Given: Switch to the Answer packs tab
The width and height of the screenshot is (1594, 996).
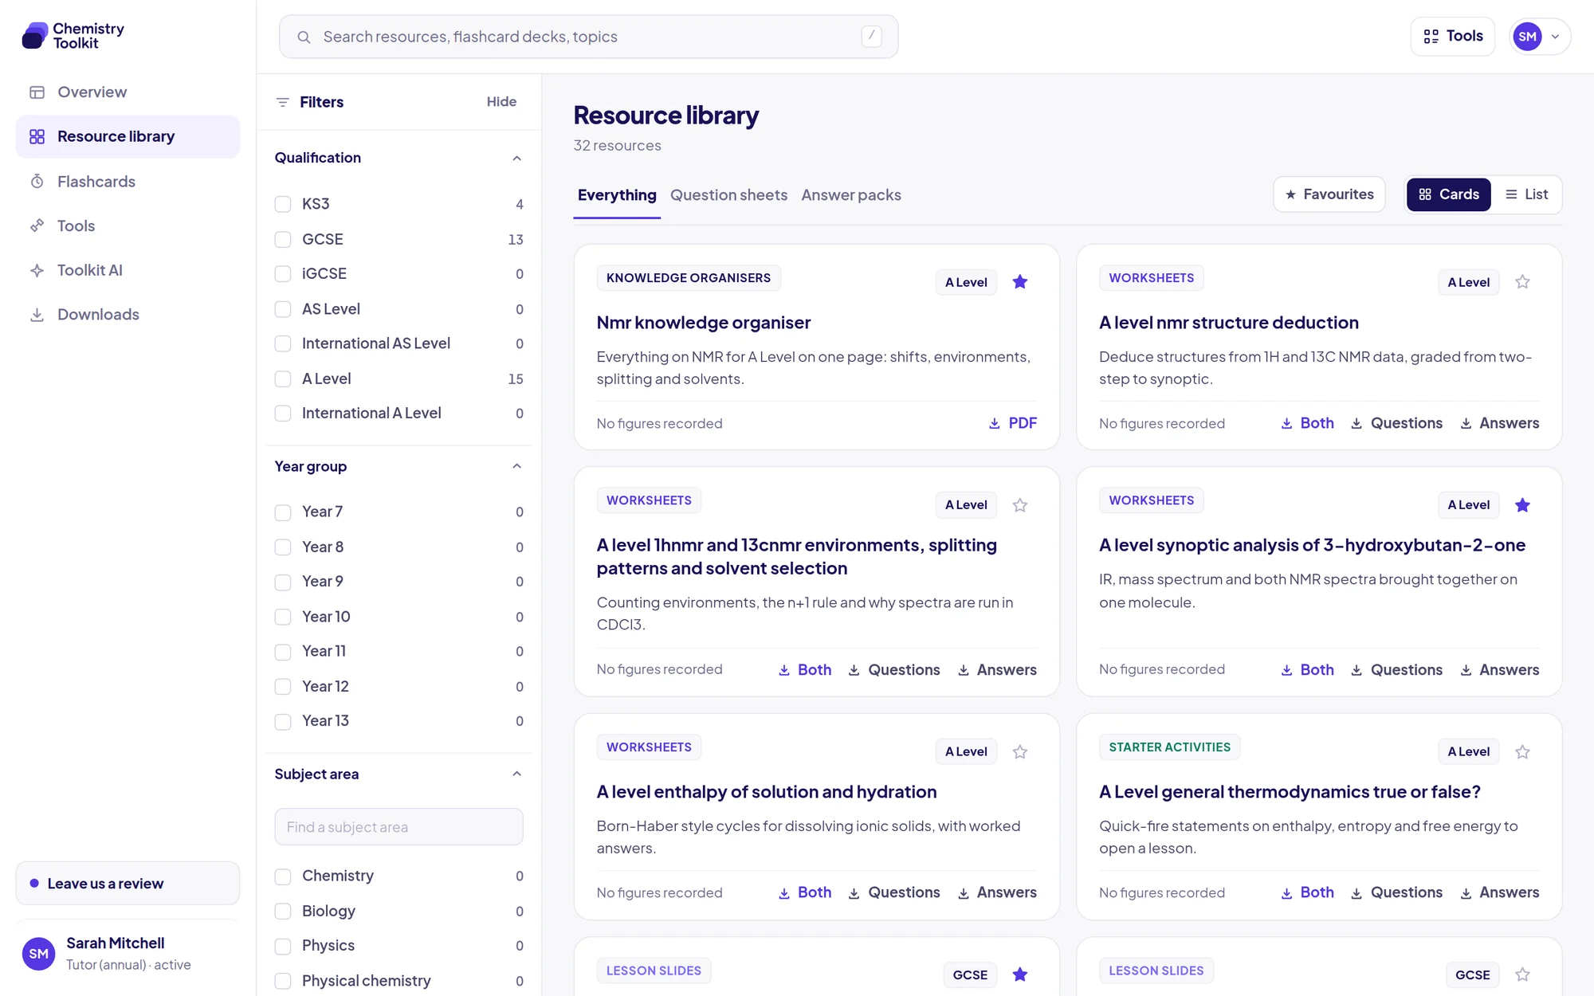Looking at the screenshot, I should (851, 195).
